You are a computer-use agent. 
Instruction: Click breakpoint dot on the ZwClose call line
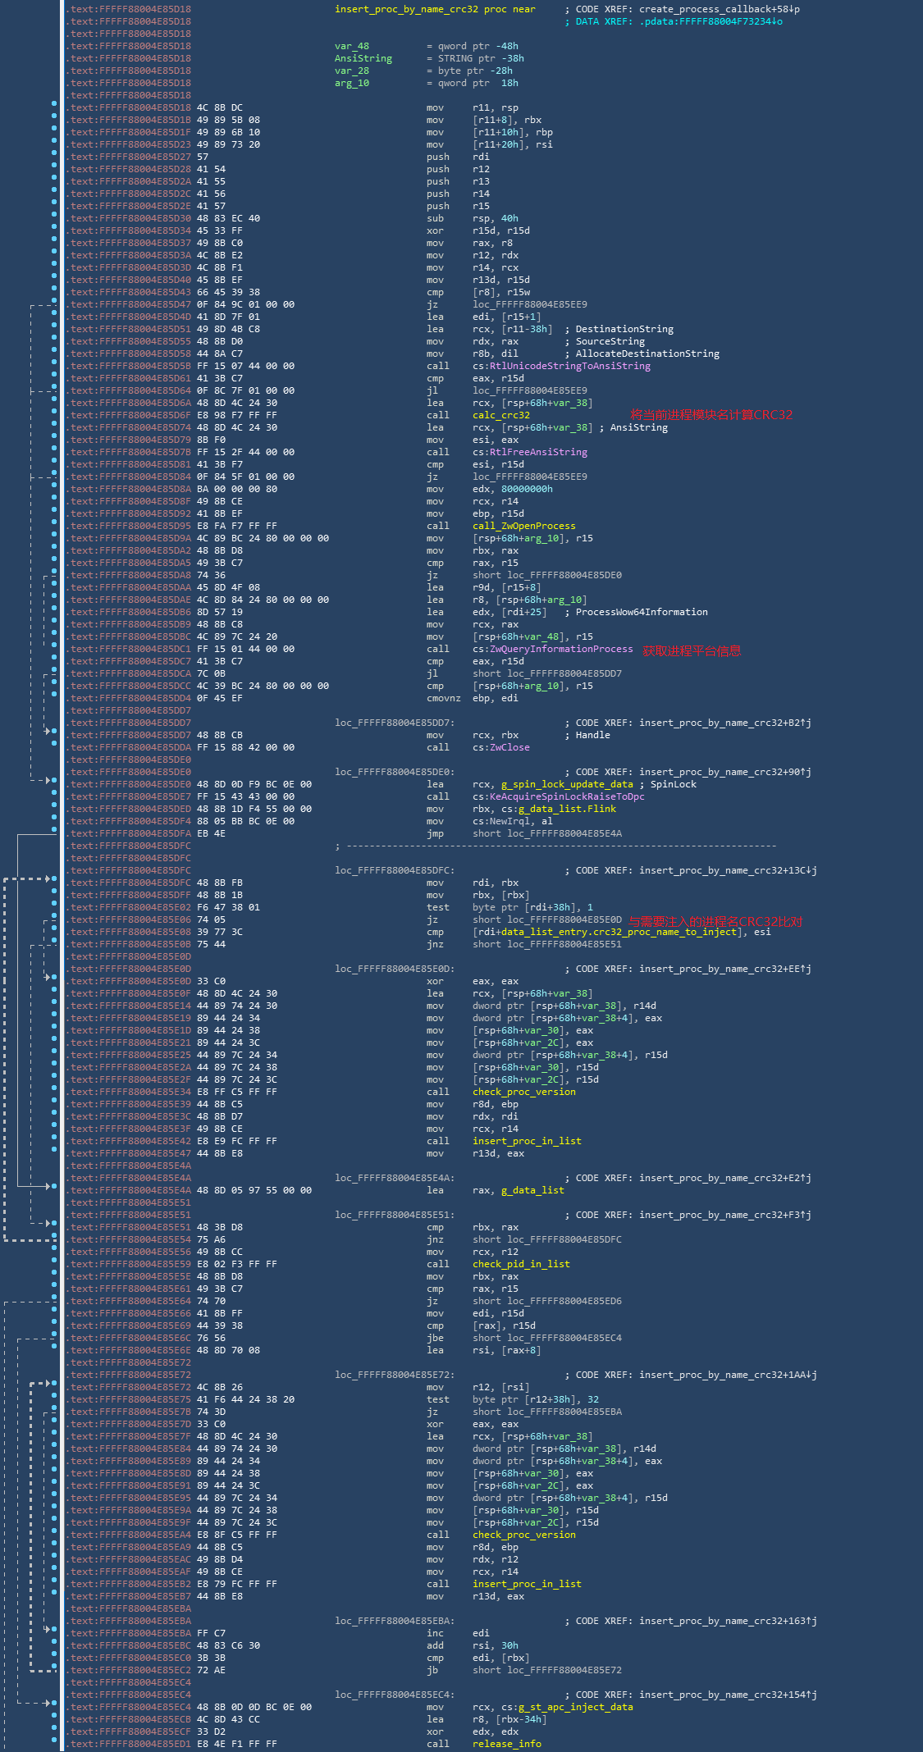[54, 747]
